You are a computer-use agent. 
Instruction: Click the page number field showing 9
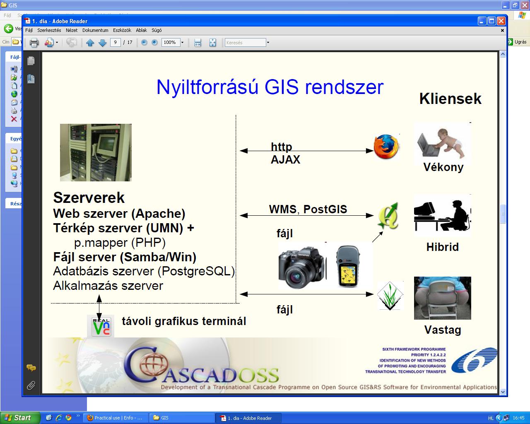[x=116, y=42]
